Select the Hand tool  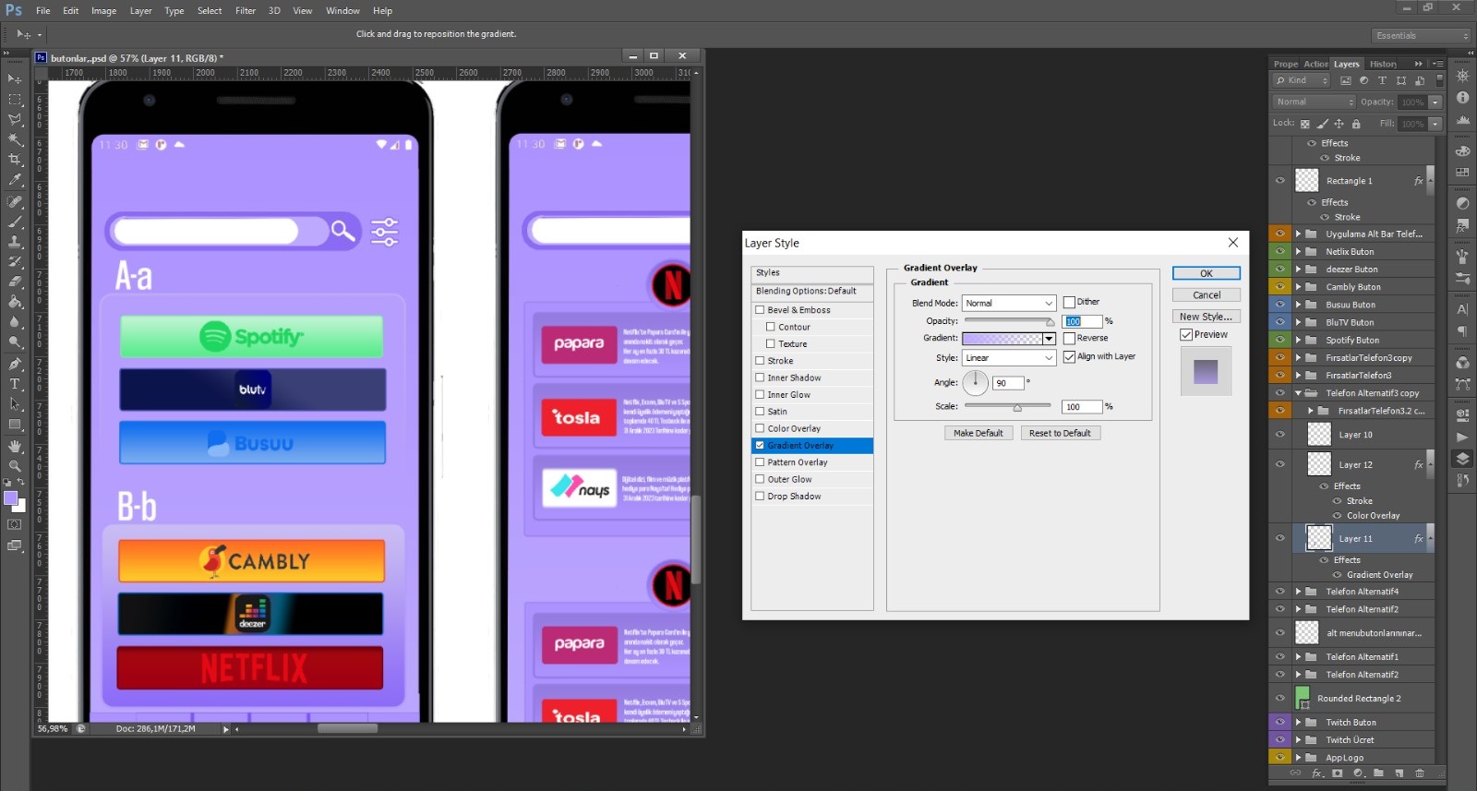(15, 446)
